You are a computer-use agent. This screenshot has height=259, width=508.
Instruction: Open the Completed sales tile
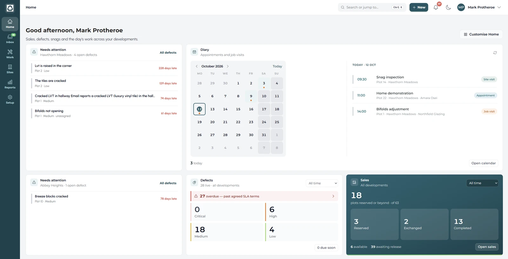click(474, 224)
